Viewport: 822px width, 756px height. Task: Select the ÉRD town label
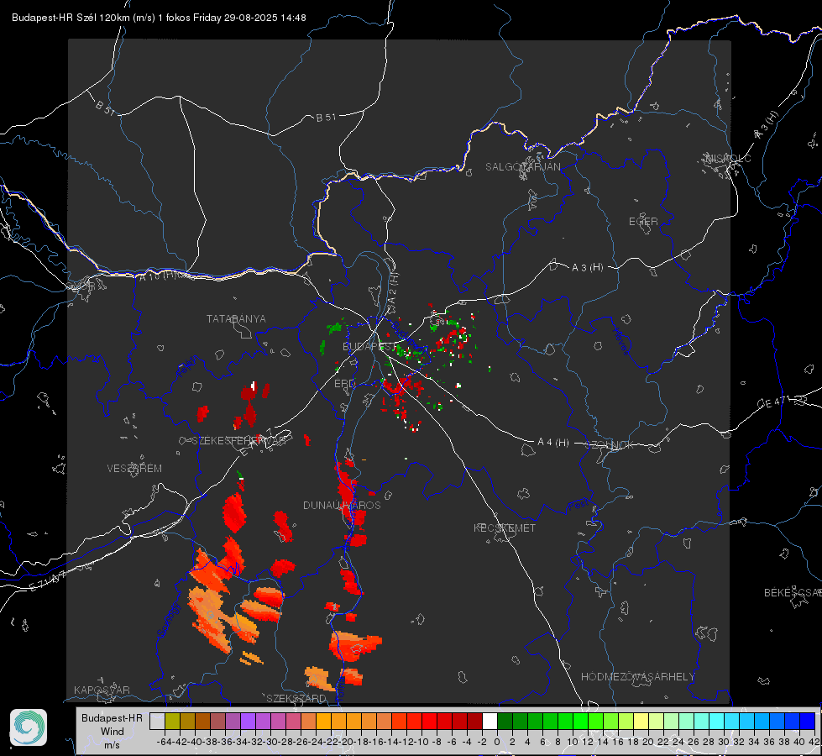[x=344, y=384]
